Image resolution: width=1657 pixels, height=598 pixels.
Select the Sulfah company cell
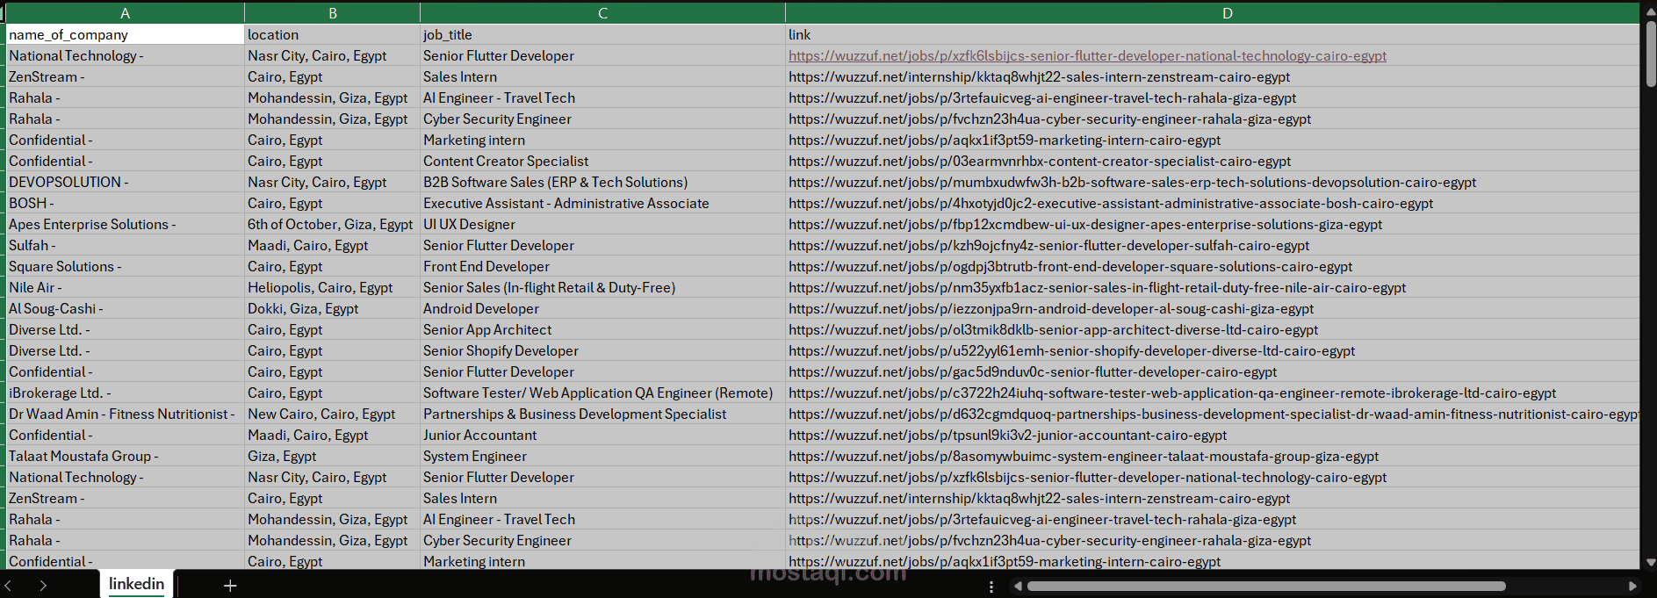click(126, 245)
